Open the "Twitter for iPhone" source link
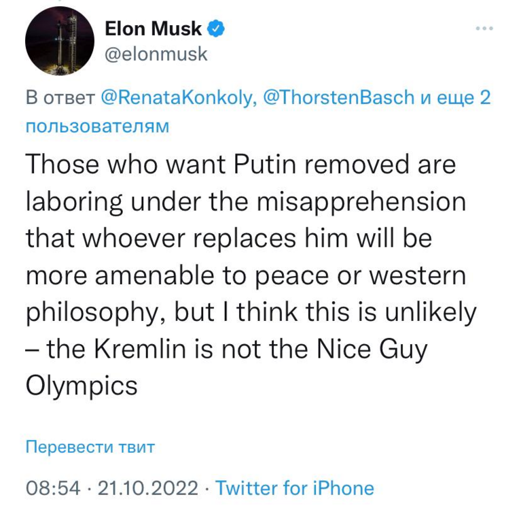The height and width of the screenshot is (510, 521). point(294,488)
